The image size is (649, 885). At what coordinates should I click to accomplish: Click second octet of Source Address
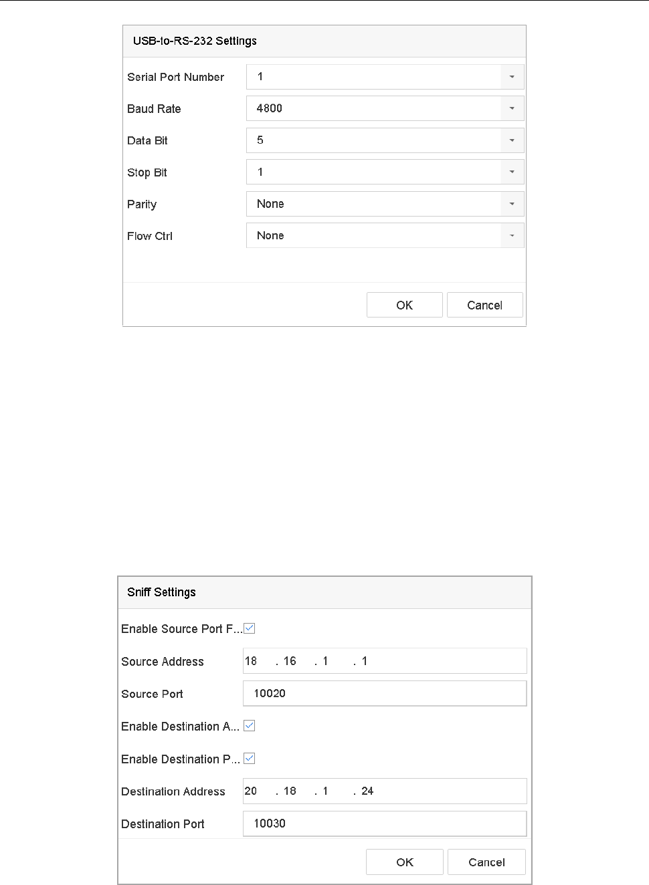pos(290,661)
